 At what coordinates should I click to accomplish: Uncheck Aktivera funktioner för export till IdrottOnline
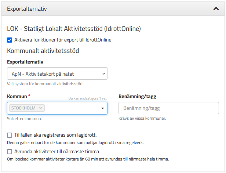pos(10,40)
